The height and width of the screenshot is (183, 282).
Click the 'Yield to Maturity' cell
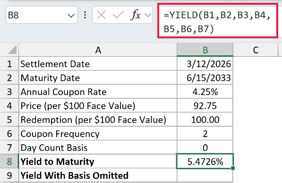click(98, 161)
